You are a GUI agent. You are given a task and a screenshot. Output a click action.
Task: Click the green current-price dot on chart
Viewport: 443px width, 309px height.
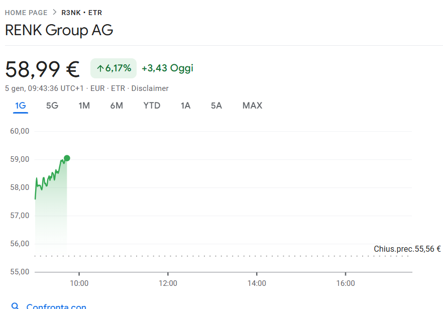click(x=67, y=158)
